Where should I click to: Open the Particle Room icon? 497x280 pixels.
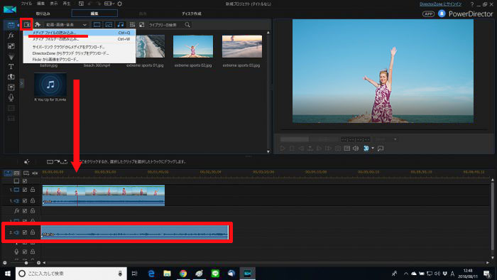coord(11,56)
